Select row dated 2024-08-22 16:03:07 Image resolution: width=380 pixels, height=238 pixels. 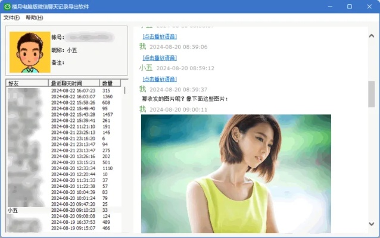64,96
